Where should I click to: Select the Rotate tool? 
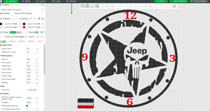tap(126, 6)
